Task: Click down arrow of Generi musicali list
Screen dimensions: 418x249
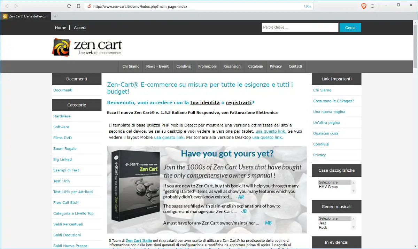Action: coord(354,227)
